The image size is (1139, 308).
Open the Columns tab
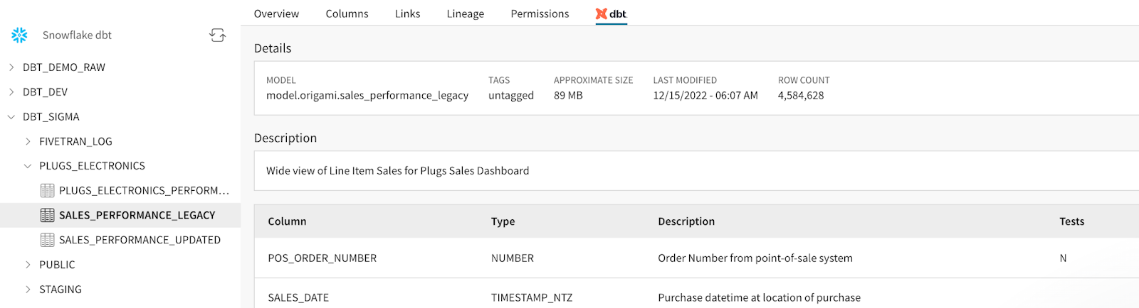pos(347,13)
